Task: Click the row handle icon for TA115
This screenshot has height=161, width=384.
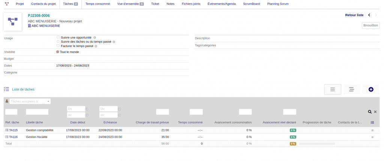Action: click(x=372, y=130)
